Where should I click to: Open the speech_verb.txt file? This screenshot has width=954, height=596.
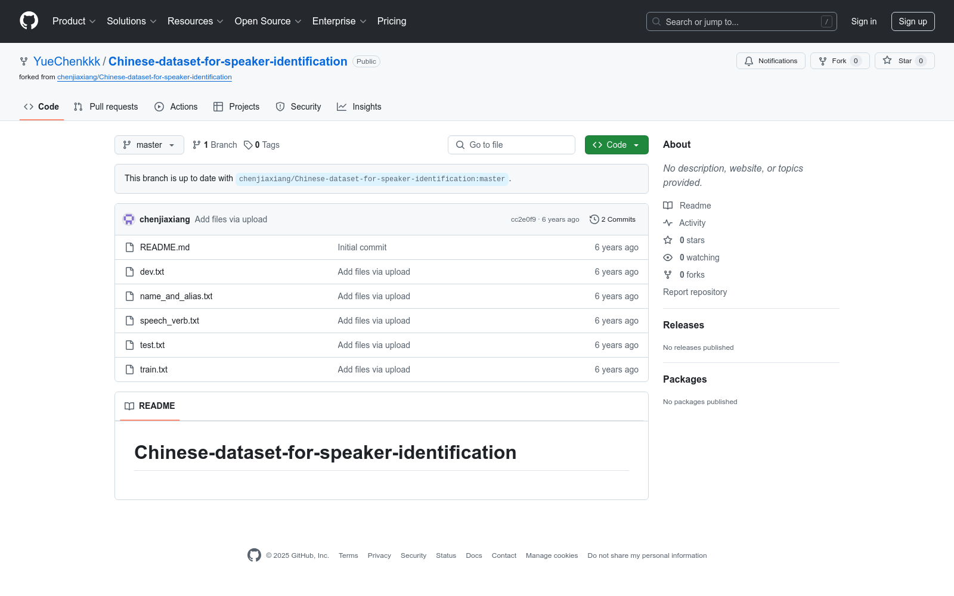click(169, 321)
